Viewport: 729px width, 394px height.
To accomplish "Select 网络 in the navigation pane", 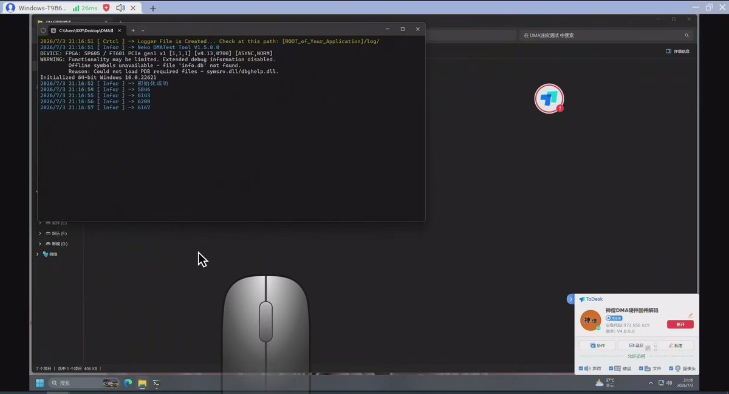I will point(50,254).
